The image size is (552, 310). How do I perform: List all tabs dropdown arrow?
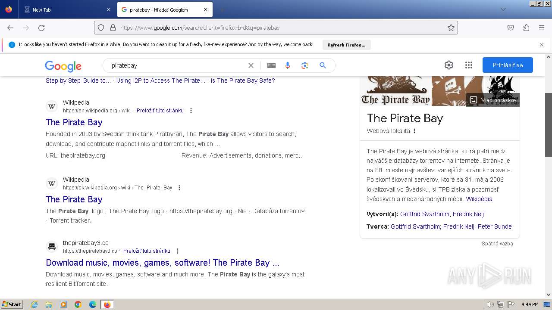503,9
